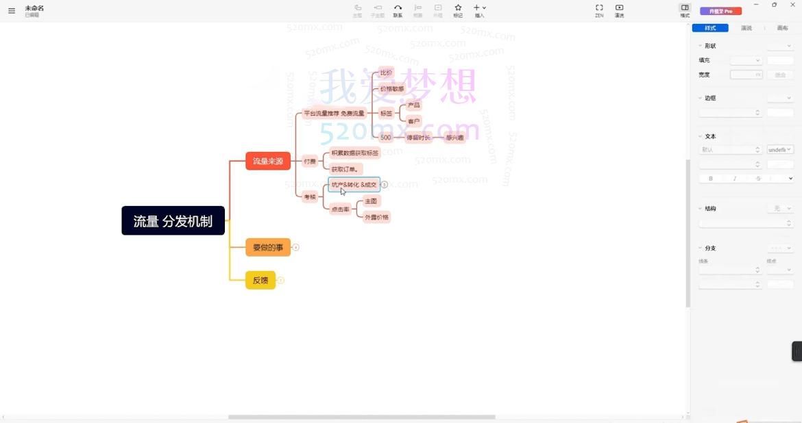This screenshot has width=802, height=423.
Task: Click the 升级至 Pro upgrade button
Action: coord(720,11)
